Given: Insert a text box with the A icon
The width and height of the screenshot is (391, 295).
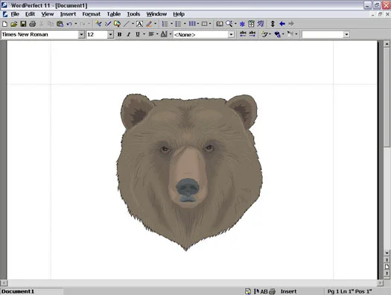Looking at the screenshot, I should coord(139,24).
